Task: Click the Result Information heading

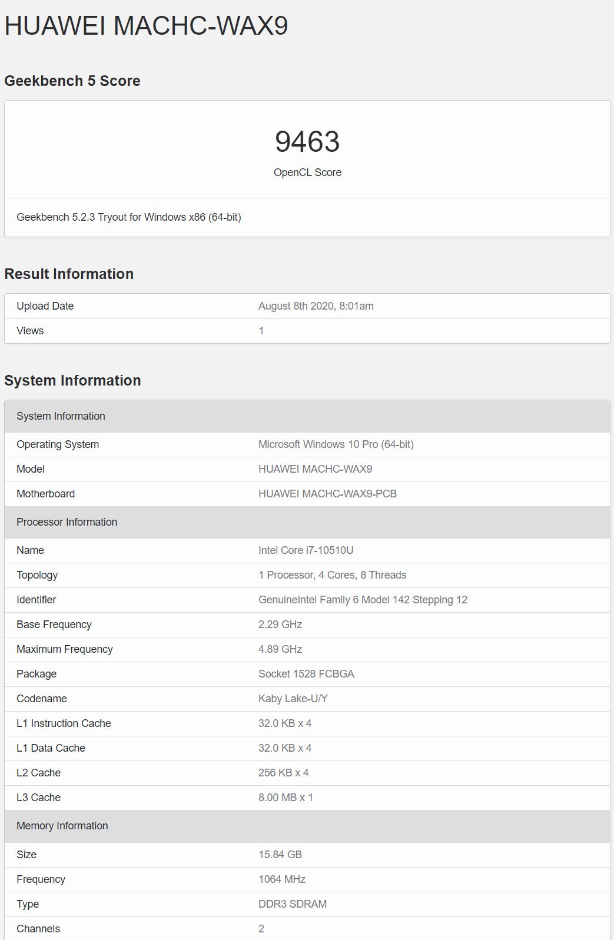Action: pos(69,274)
